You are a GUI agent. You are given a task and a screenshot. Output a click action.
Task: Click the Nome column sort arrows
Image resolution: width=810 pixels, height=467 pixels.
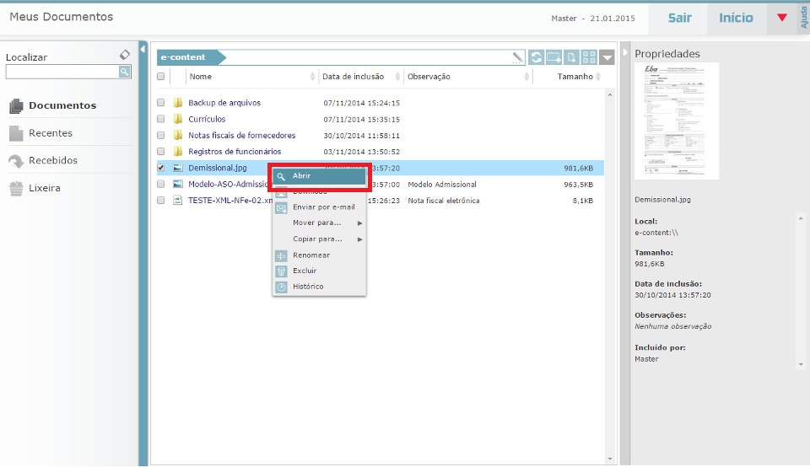pyautogui.click(x=313, y=77)
